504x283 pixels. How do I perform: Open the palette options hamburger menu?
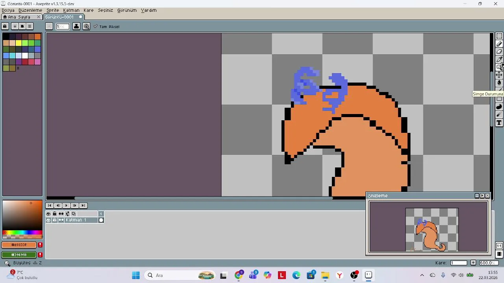pyautogui.click(x=30, y=26)
